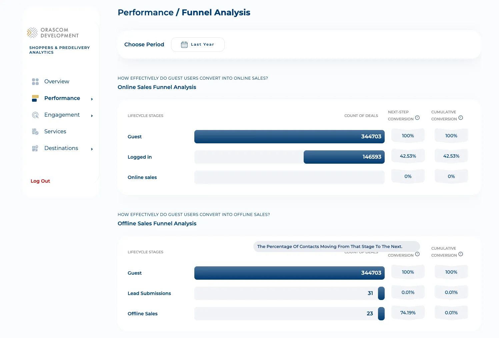The width and height of the screenshot is (499, 338).
Task: Click the Offline Sales Funnel Analysis heading
Action: [x=157, y=223]
